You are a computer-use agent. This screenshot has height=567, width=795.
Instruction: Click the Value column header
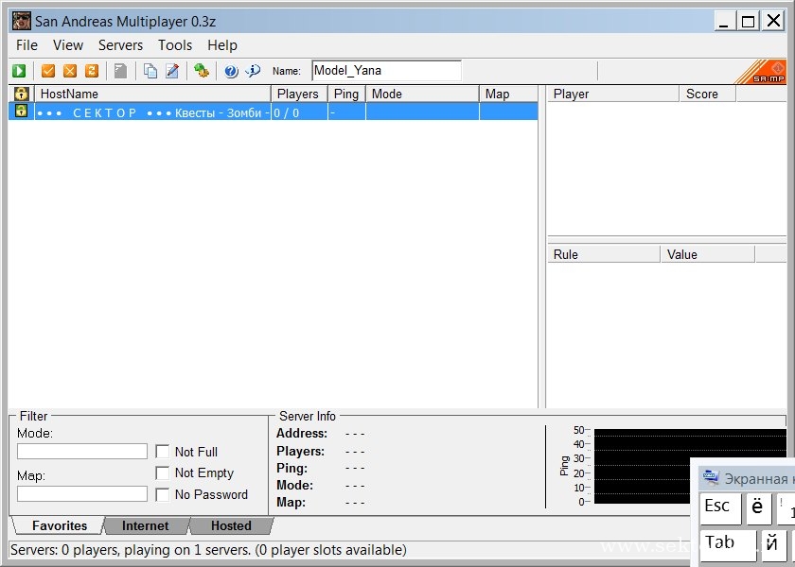pos(708,254)
